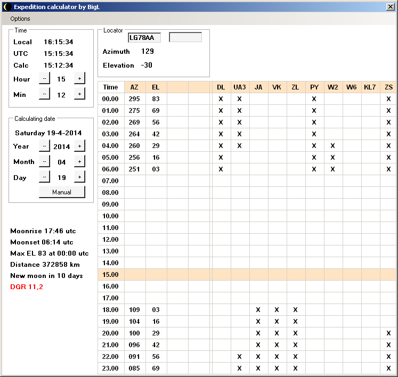Click the AZ column header

pyautogui.click(x=134, y=87)
